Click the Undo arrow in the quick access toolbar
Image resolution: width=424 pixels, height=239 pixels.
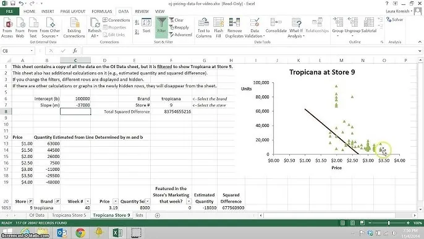point(21,4)
